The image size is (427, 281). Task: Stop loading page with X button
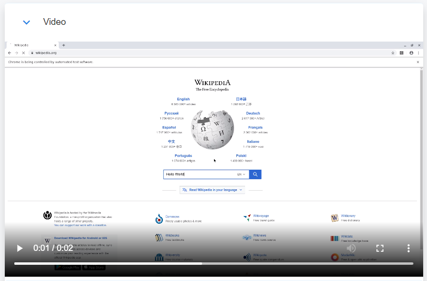pyautogui.click(x=23, y=53)
